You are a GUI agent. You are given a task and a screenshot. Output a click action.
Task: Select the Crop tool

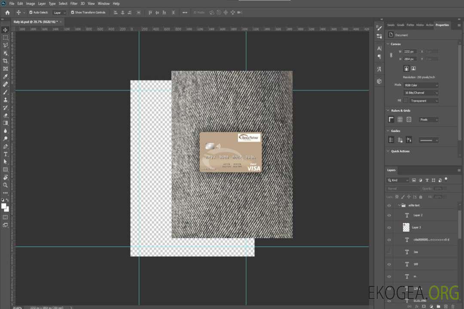coord(6,61)
